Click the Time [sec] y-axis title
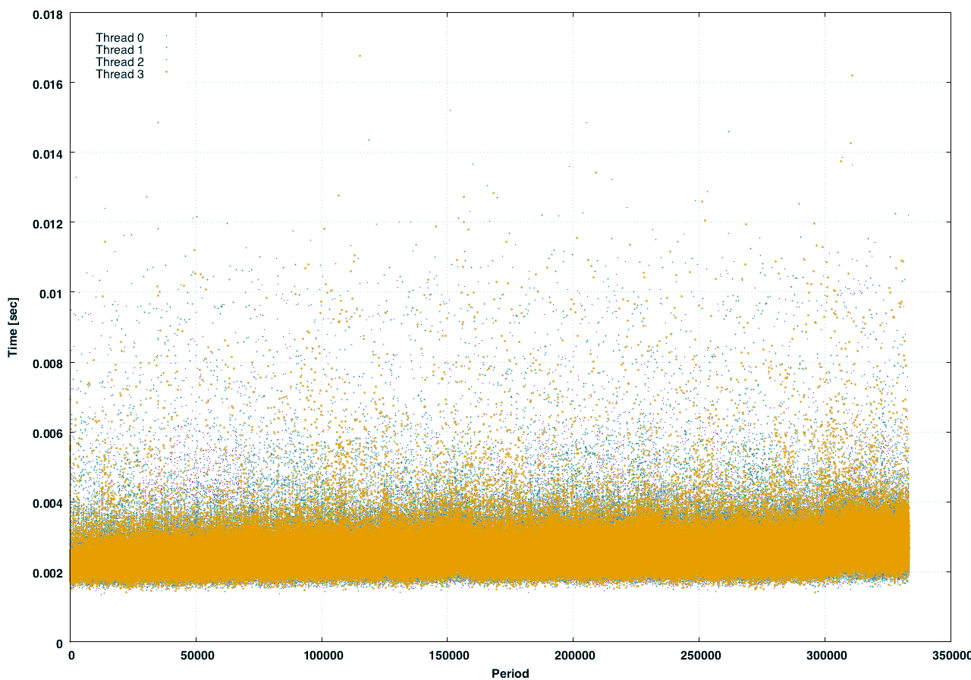The width and height of the screenshot is (971, 680). click(x=13, y=328)
